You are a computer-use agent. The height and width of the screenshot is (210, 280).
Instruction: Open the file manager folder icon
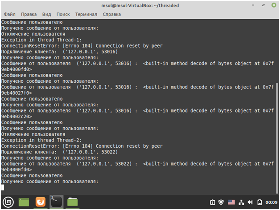pos(72,202)
